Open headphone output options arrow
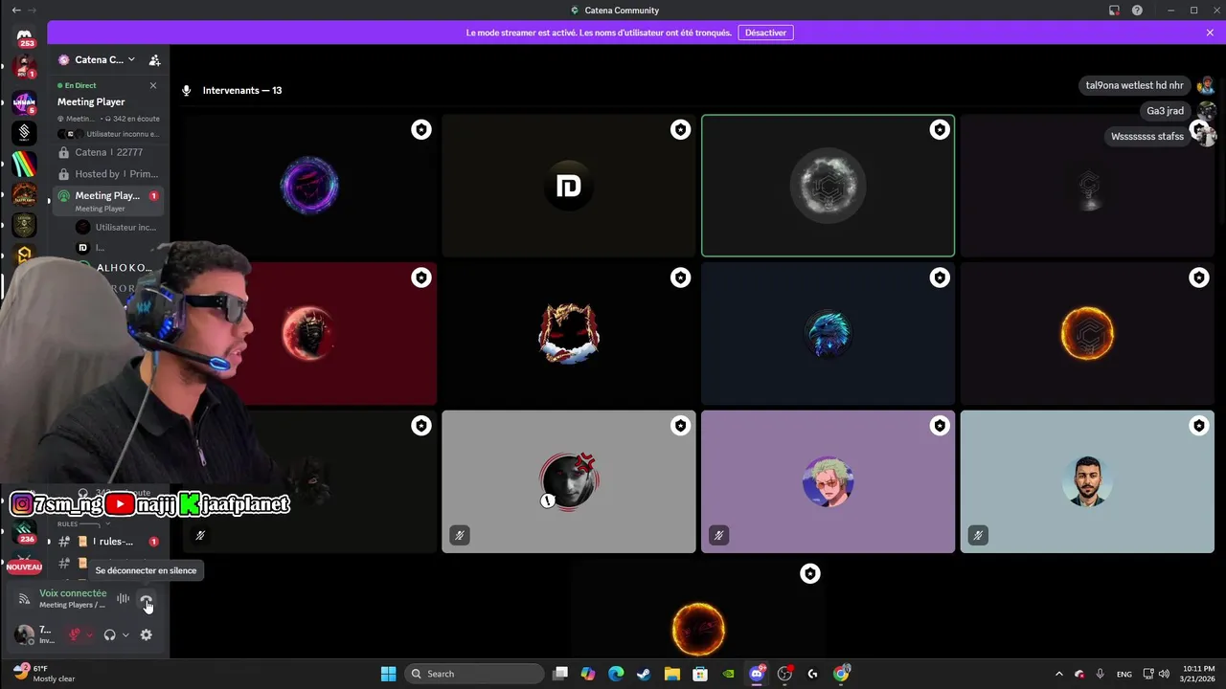Screen dimensions: 1226x689 [x=125, y=634]
